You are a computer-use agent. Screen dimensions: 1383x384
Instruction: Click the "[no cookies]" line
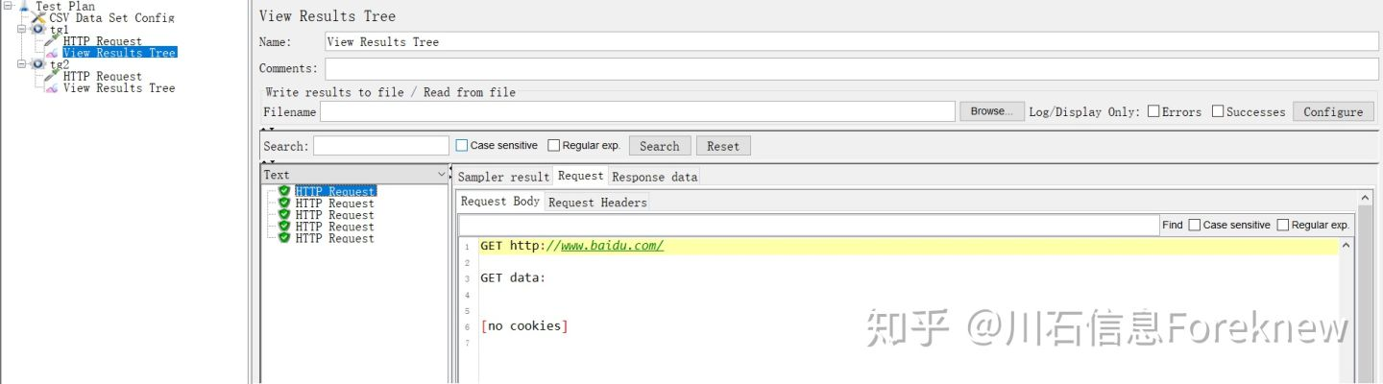coord(524,326)
